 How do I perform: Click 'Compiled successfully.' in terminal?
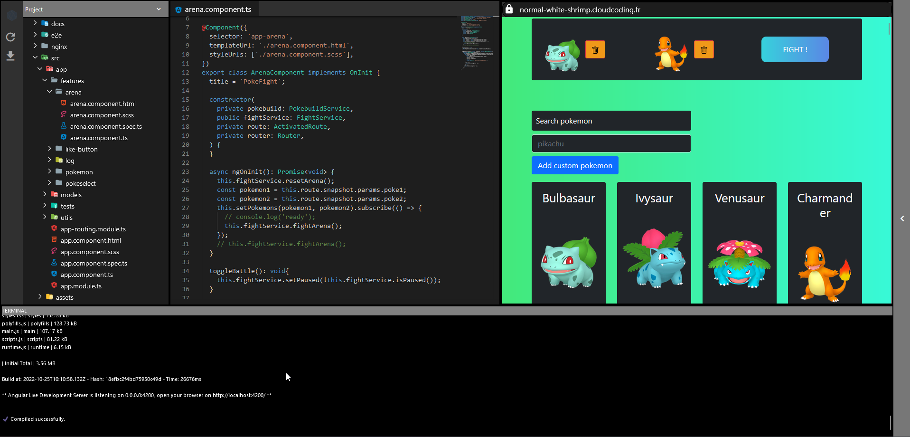pyautogui.click(x=38, y=419)
